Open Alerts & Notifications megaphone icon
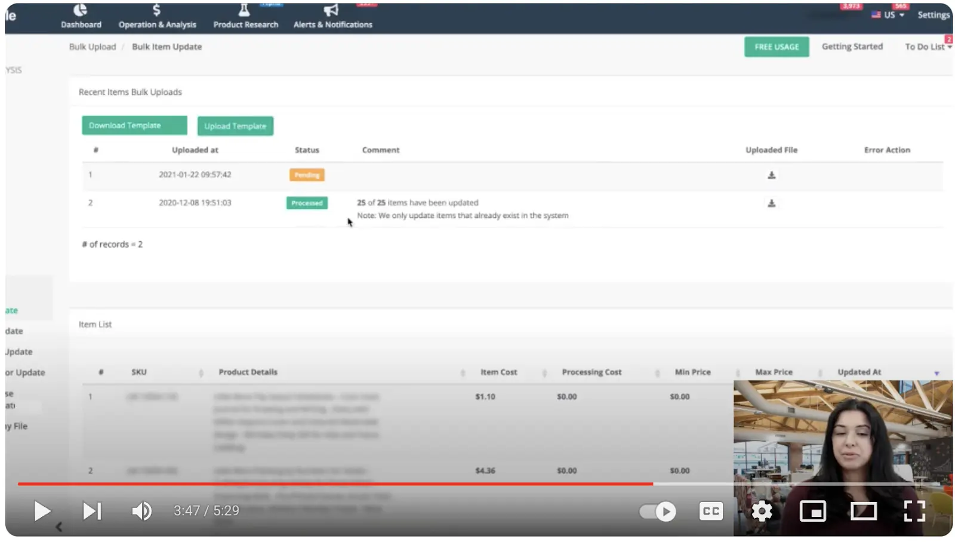The height and width of the screenshot is (545, 955). [x=331, y=10]
